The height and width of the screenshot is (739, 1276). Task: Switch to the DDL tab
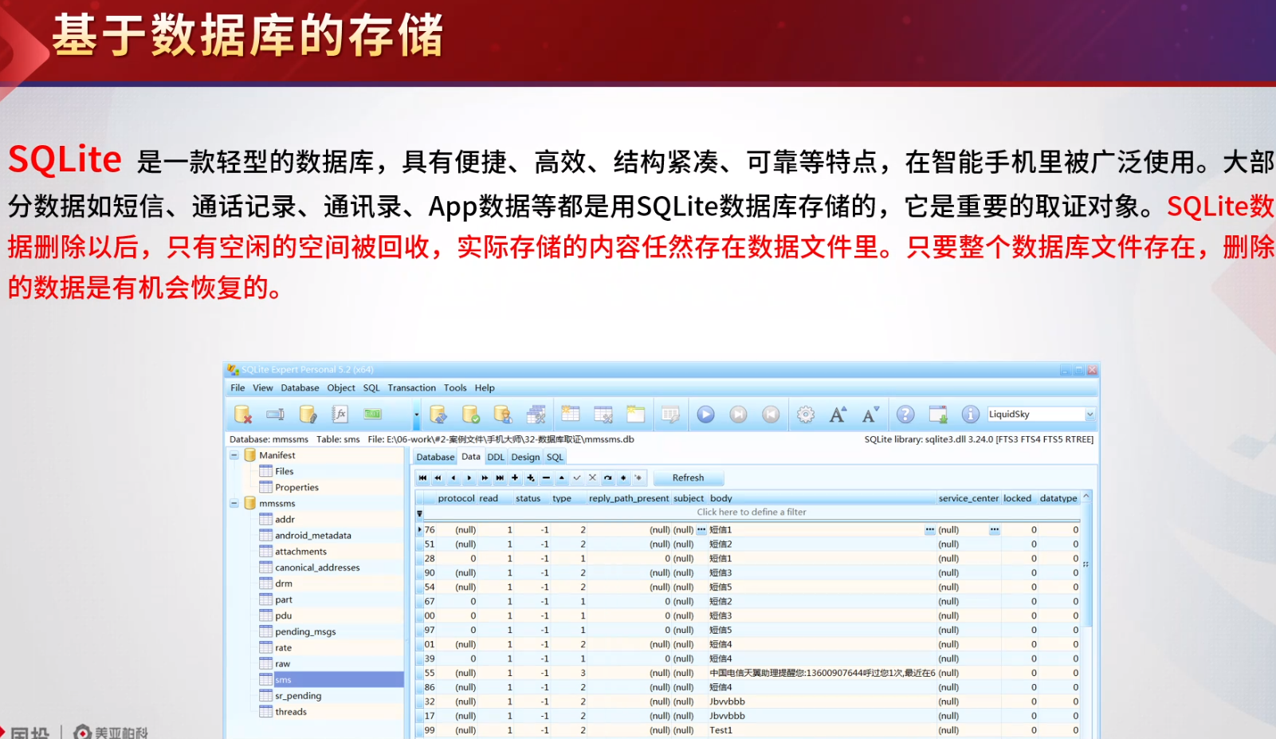pos(496,458)
